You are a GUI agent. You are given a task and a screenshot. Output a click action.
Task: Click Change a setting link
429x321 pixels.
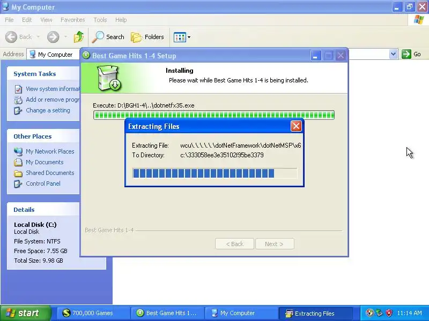pos(48,110)
